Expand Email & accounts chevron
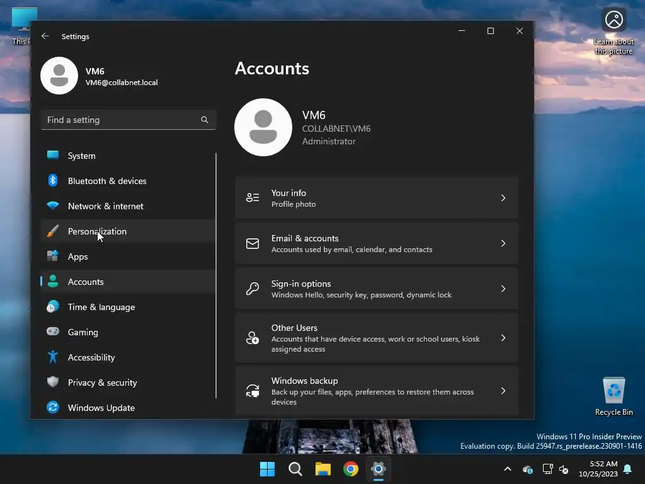The height and width of the screenshot is (484, 645). click(x=503, y=243)
